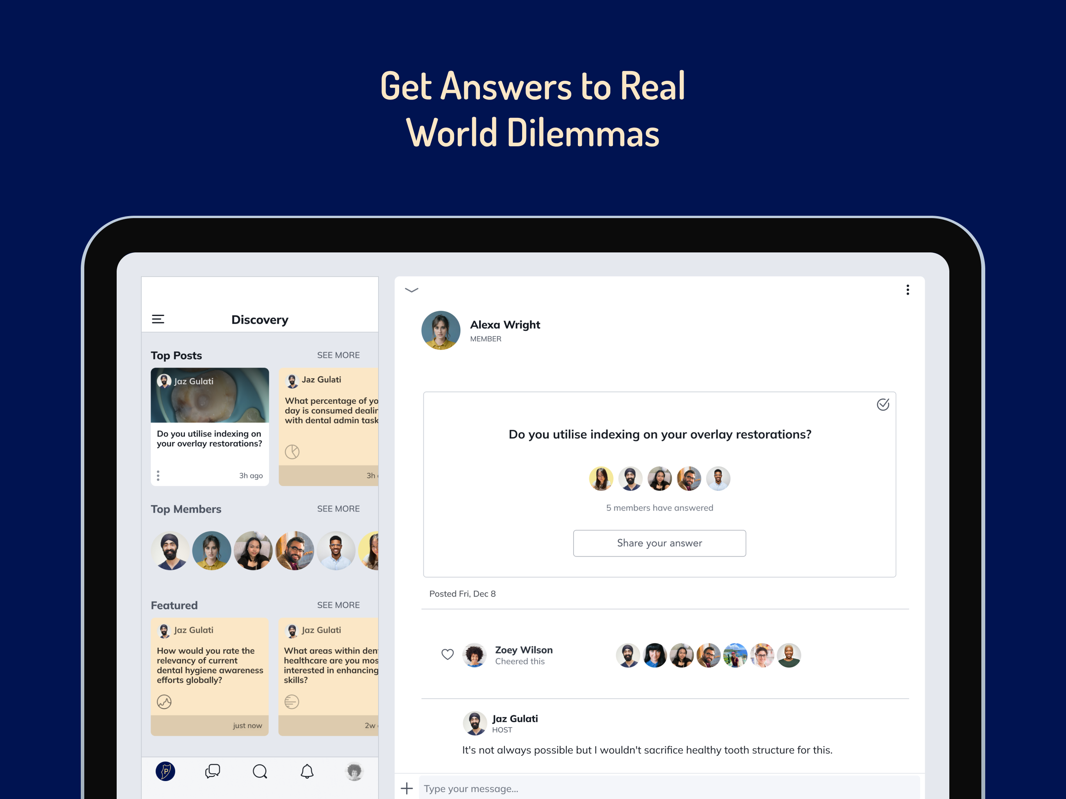This screenshot has height=799, width=1066.
Task: Open the three-dot options of Alexa Wright's post
Action: (x=908, y=289)
